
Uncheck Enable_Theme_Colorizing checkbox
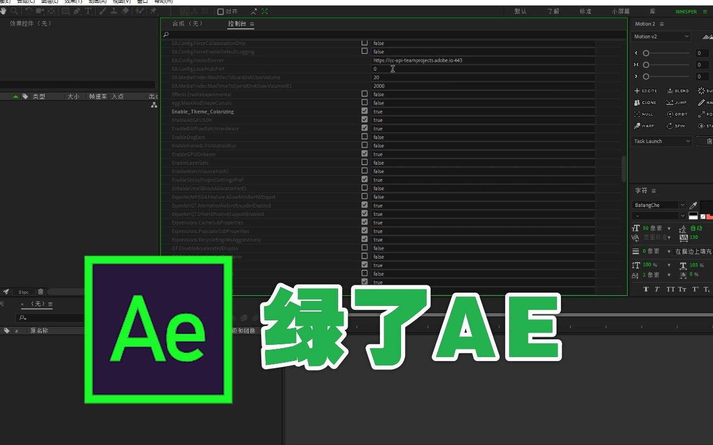[364, 111]
